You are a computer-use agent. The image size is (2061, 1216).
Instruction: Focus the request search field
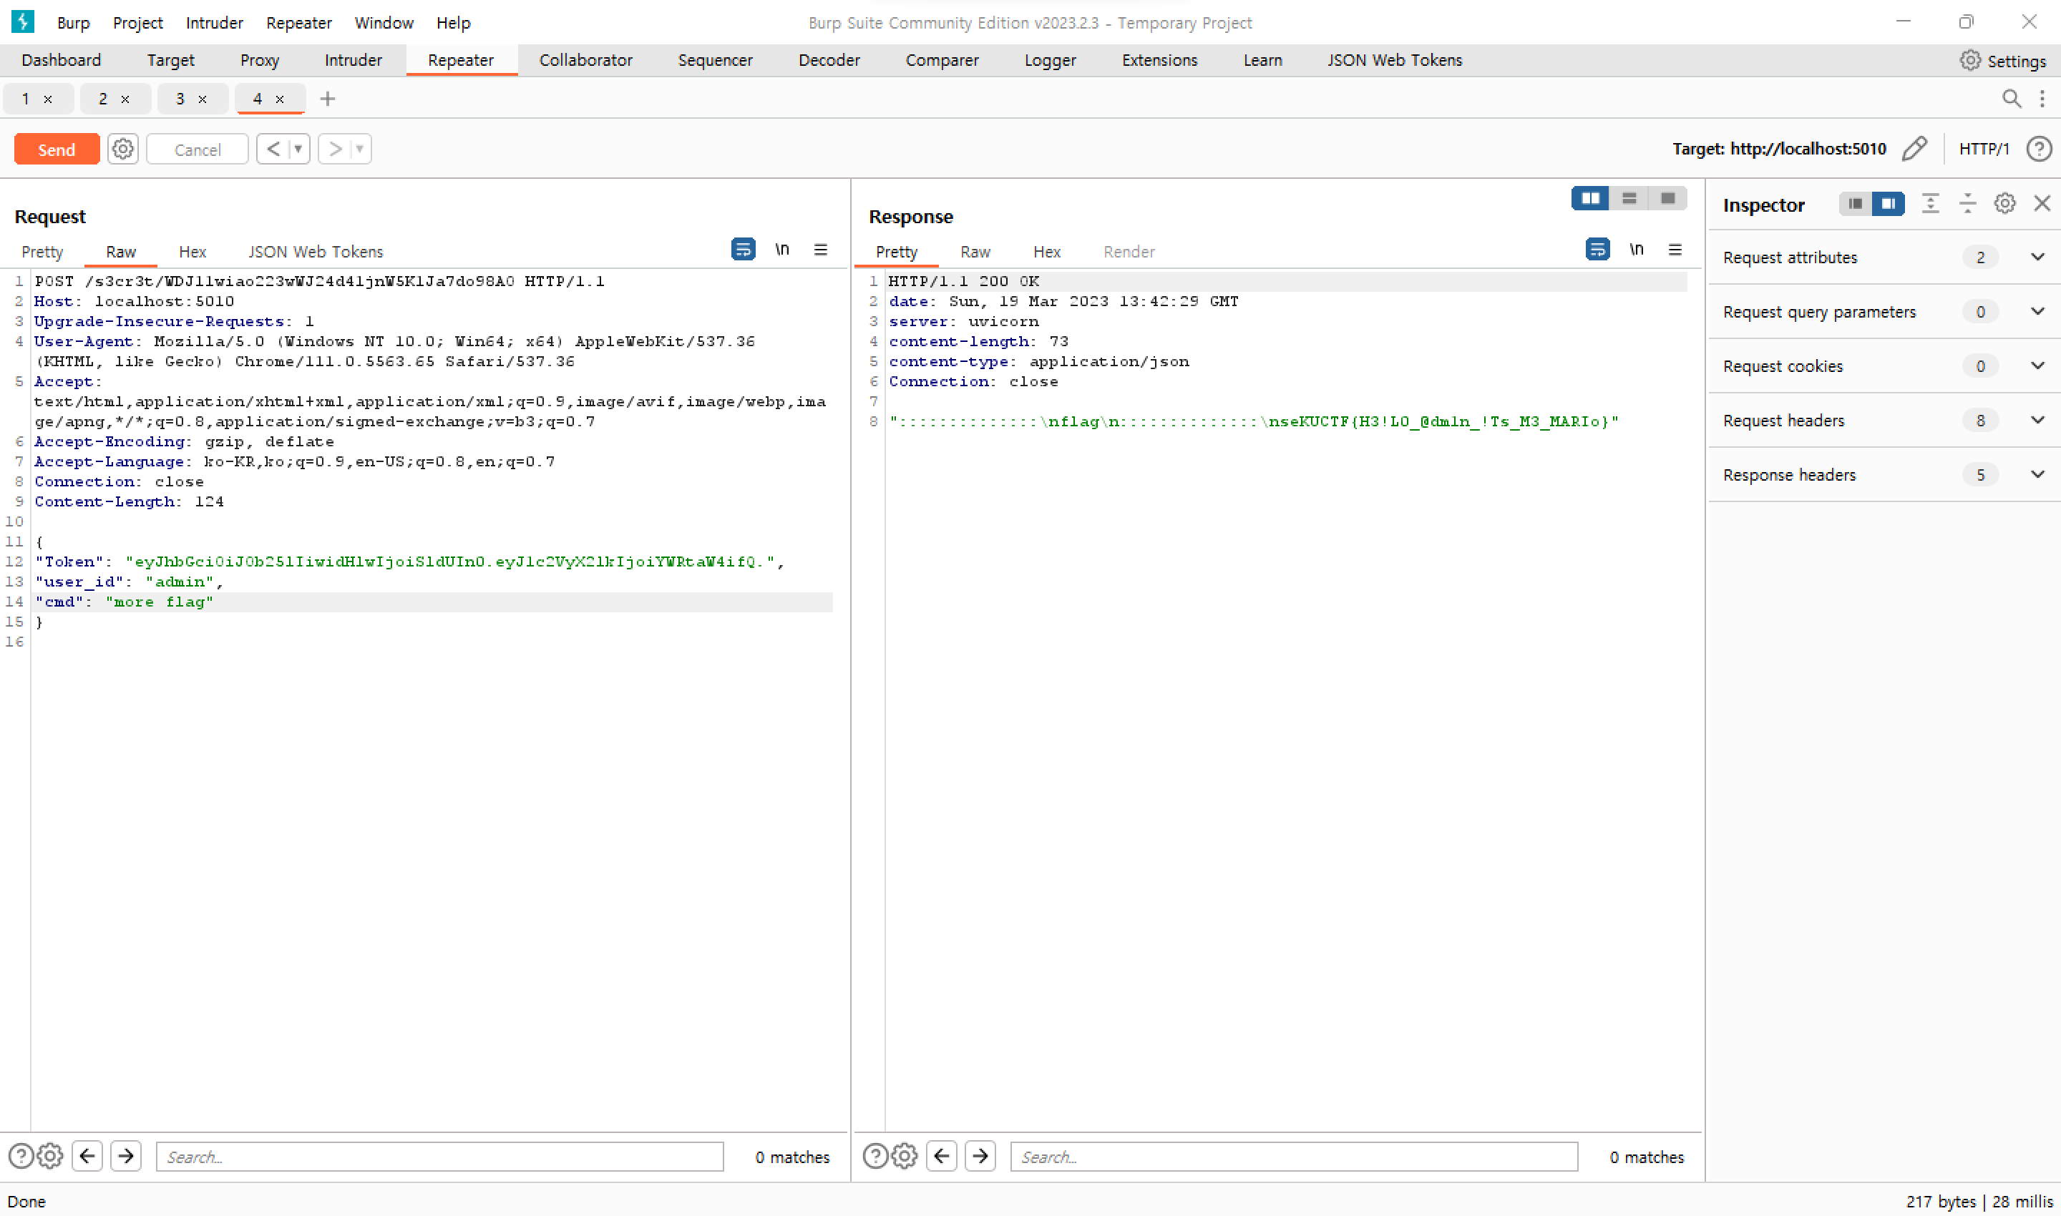coord(439,1156)
